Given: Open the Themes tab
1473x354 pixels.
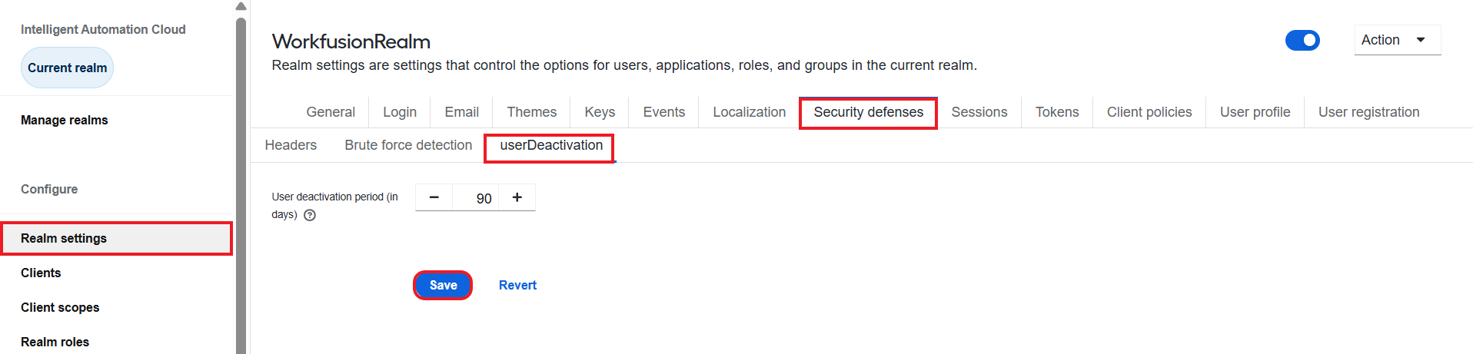Looking at the screenshot, I should pyautogui.click(x=531, y=112).
